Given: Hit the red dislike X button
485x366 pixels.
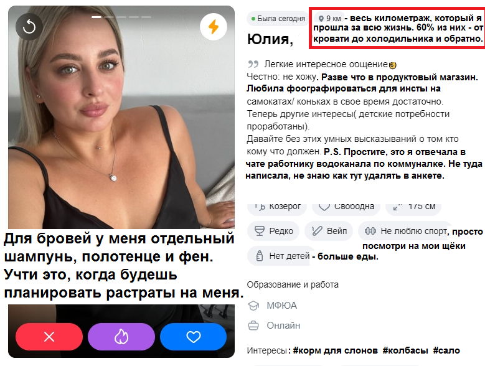Looking at the screenshot, I should 49,337.
